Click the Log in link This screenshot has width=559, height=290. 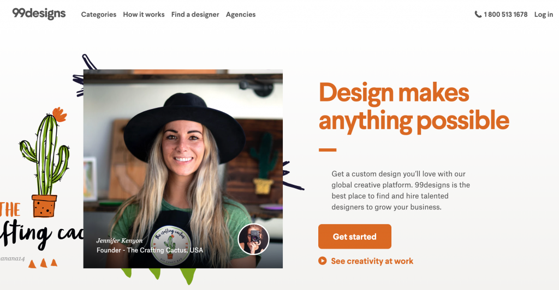[x=543, y=15]
